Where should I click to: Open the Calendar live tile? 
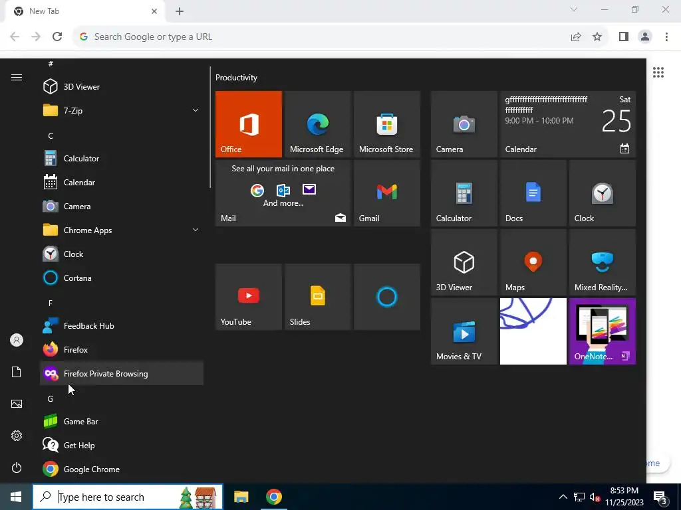point(568,124)
